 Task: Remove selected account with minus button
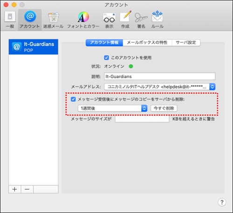[27, 189]
